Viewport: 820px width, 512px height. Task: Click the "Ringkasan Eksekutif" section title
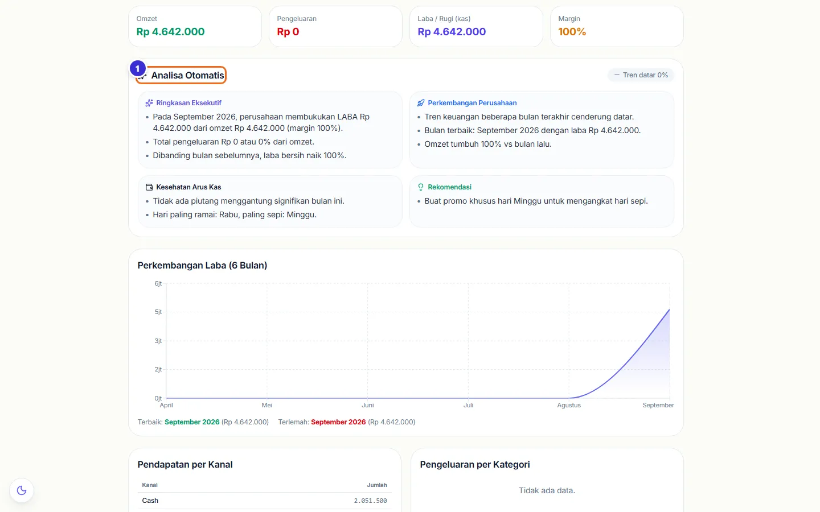[188, 103]
